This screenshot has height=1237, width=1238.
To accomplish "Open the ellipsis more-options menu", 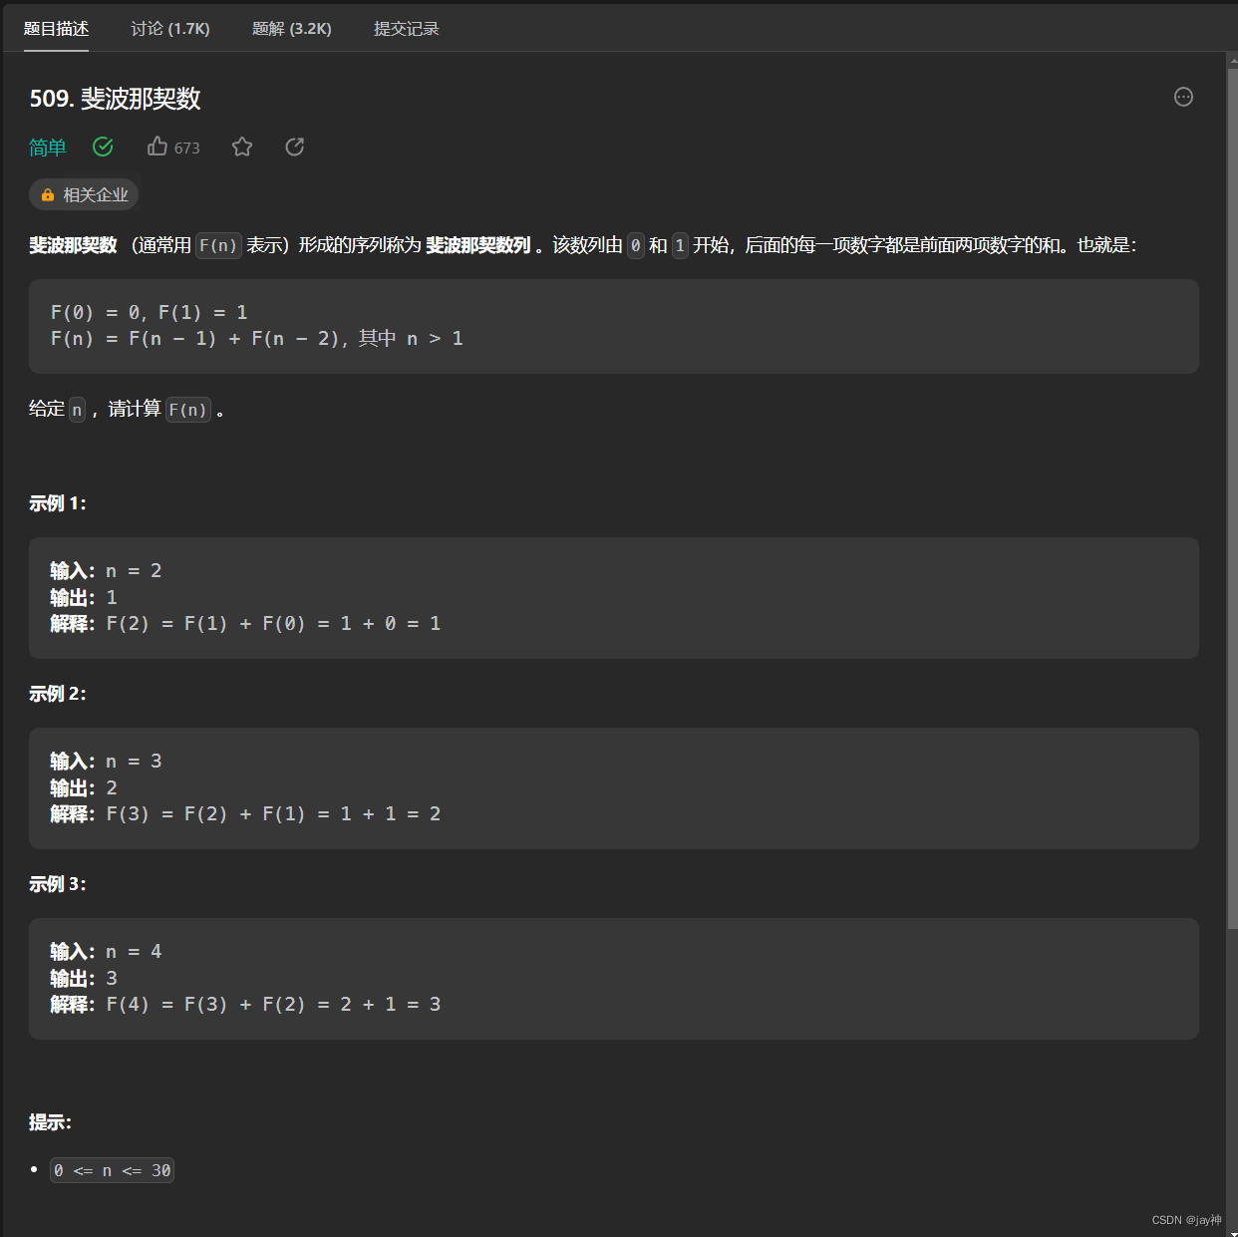I will [1183, 97].
